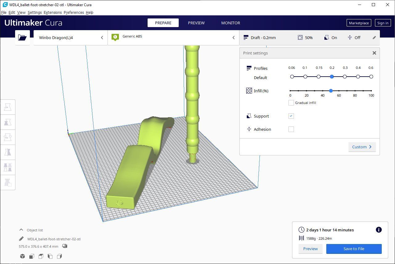The image size is (395, 264).
Task: Select the 0.3 profile option
Action: [345, 77]
